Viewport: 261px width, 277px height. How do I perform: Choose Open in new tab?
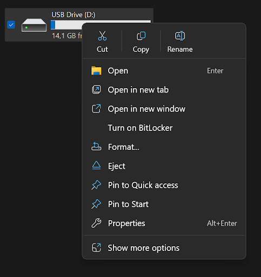point(164,90)
